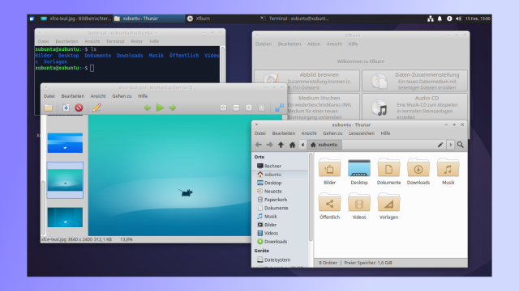Click xubuntu path button in Thunar location bar
Image resolution: width=519 pixels, height=291 pixels.
324,145
